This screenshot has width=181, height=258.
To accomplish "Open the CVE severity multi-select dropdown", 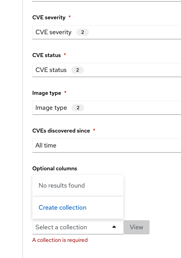I will click(x=107, y=32).
